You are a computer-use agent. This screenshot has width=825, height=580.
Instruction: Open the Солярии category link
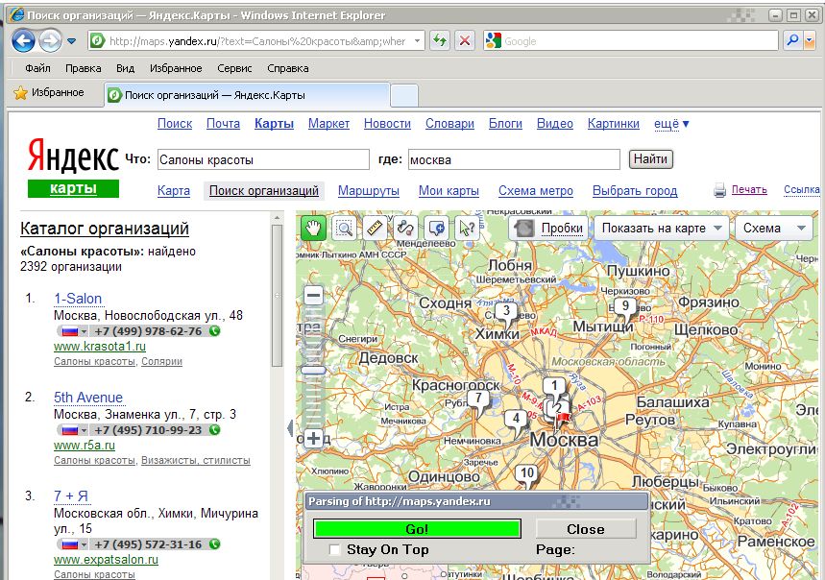161,362
